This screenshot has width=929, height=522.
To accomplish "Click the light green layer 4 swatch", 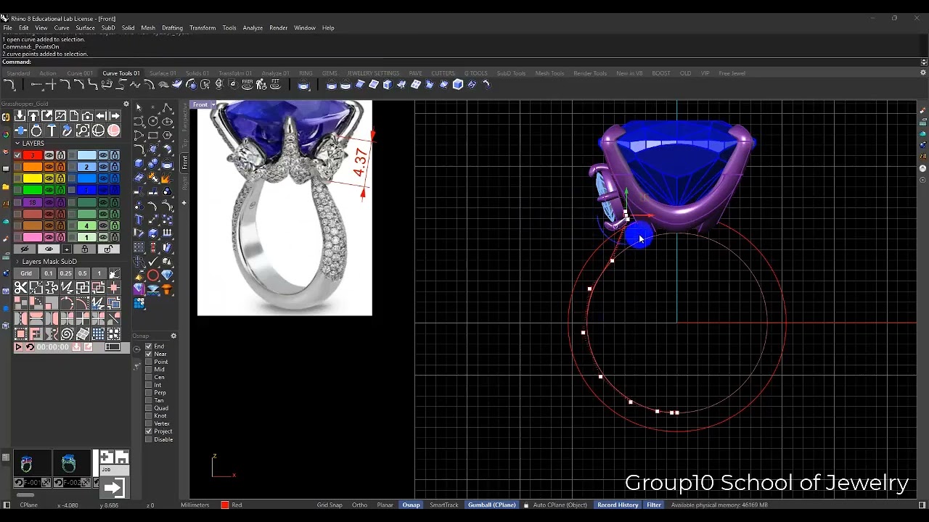I will pyautogui.click(x=86, y=225).
